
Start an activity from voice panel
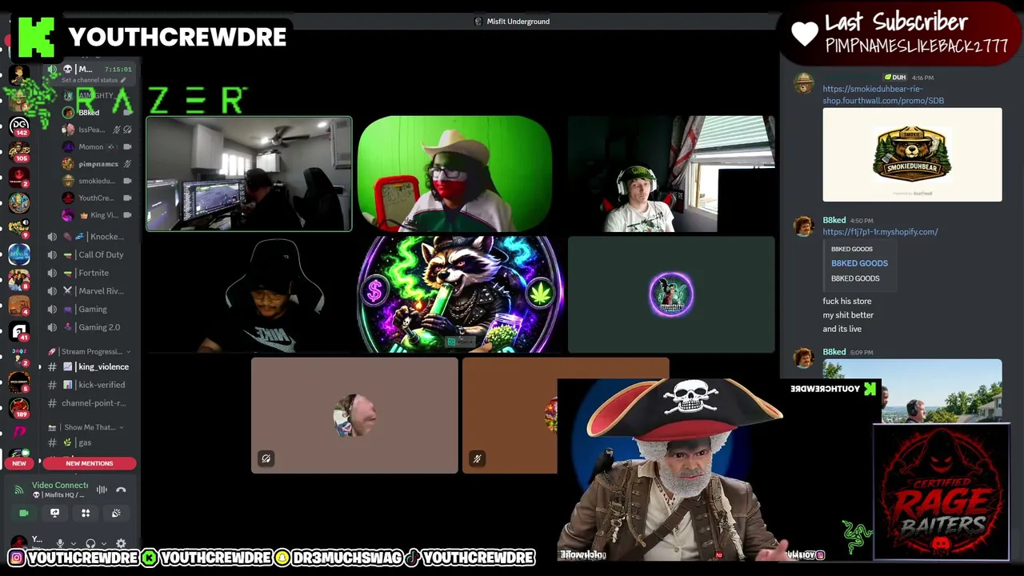[x=86, y=513]
